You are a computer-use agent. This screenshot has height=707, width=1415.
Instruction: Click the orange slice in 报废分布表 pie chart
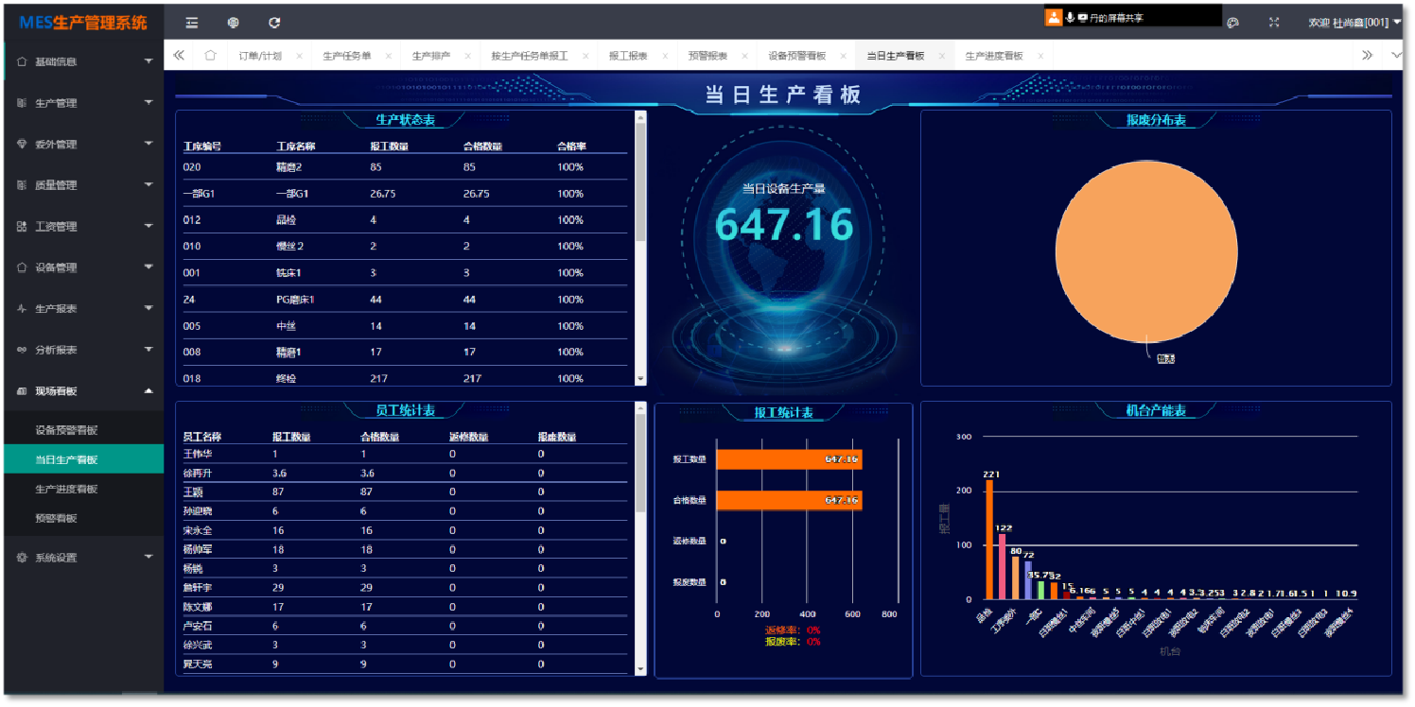click(1144, 250)
